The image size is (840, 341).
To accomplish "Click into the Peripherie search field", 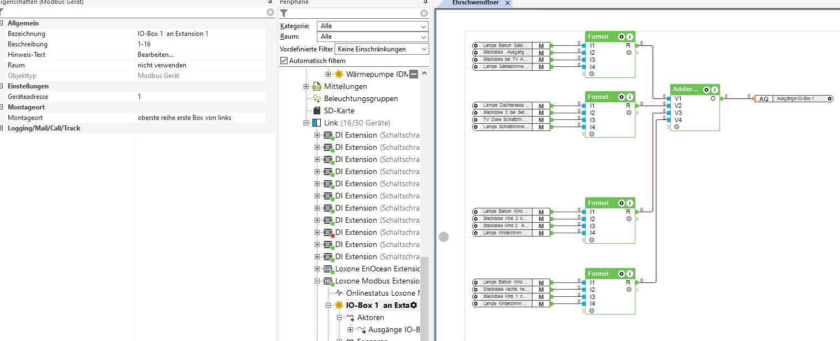I will pyautogui.click(x=354, y=13).
